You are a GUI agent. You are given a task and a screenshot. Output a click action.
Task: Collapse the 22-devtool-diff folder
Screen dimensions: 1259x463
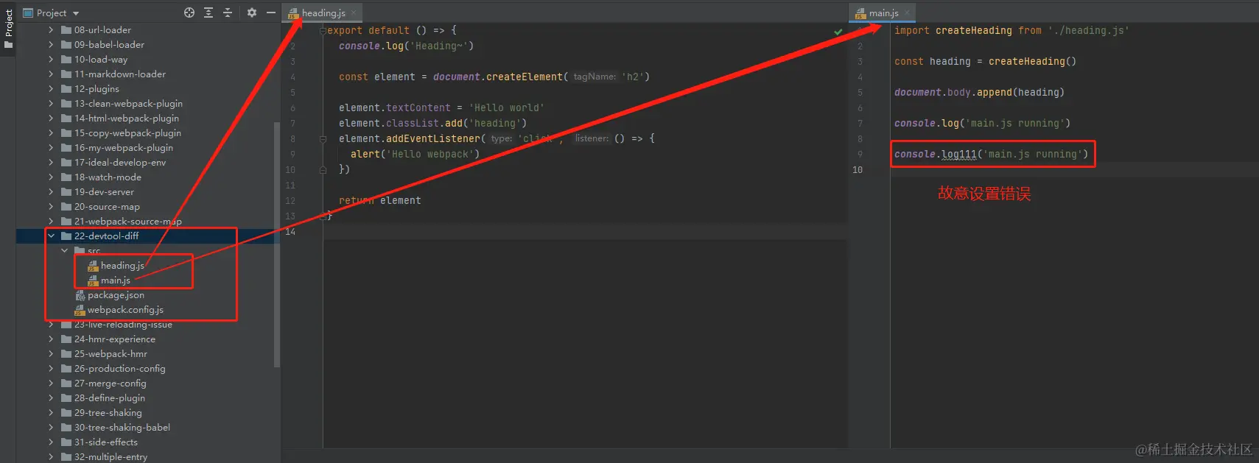tap(51, 236)
